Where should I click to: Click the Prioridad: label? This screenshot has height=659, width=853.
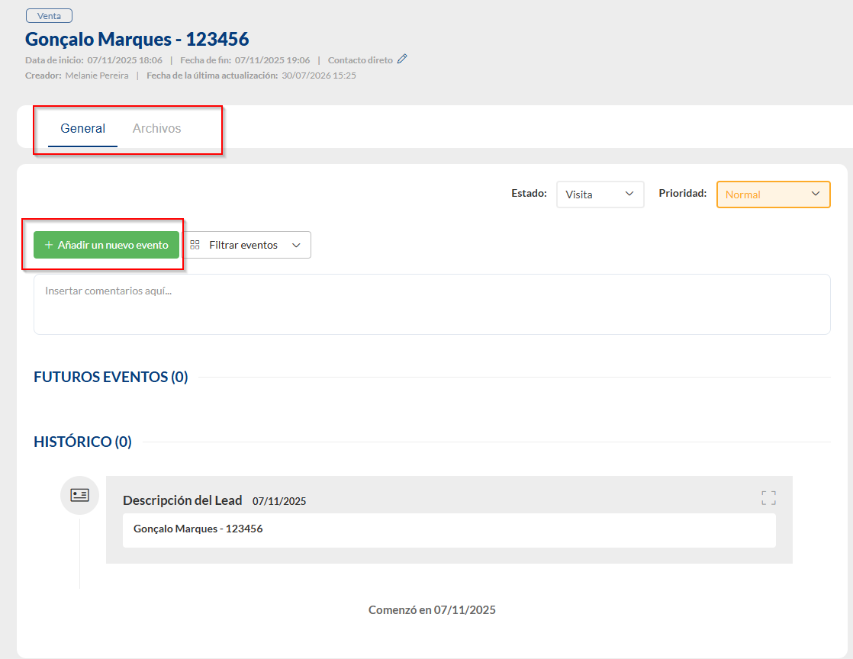point(683,193)
